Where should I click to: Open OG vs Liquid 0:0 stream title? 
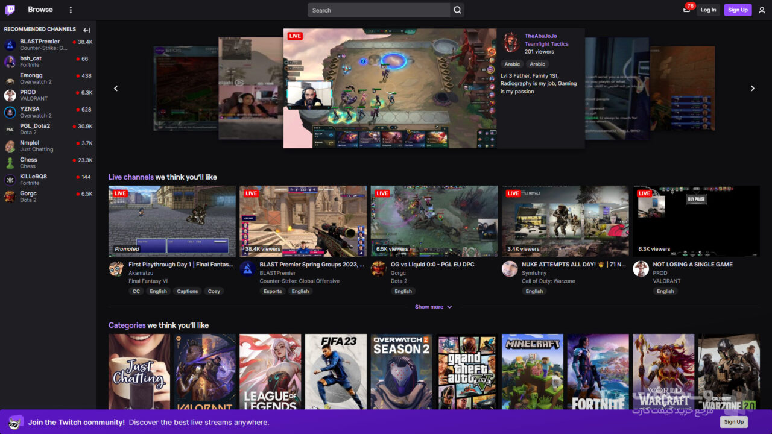(x=433, y=265)
